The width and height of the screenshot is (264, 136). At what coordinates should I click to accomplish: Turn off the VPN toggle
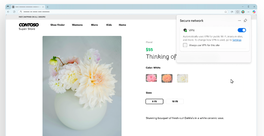tap(242, 30)
